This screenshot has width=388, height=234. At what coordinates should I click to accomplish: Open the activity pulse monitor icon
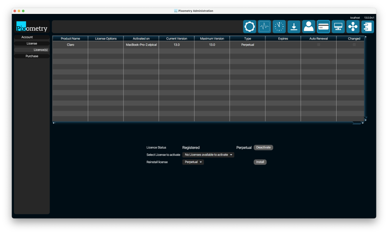click(264, 26)
